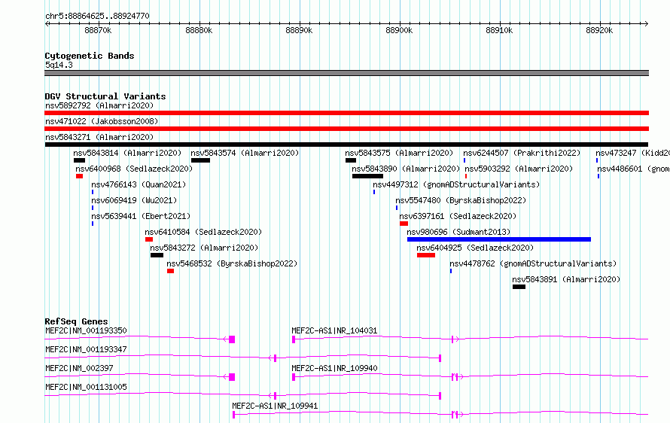
Task: Open MEF2C-AS1|NR_104031 transcript label
Action: [334, 330]
